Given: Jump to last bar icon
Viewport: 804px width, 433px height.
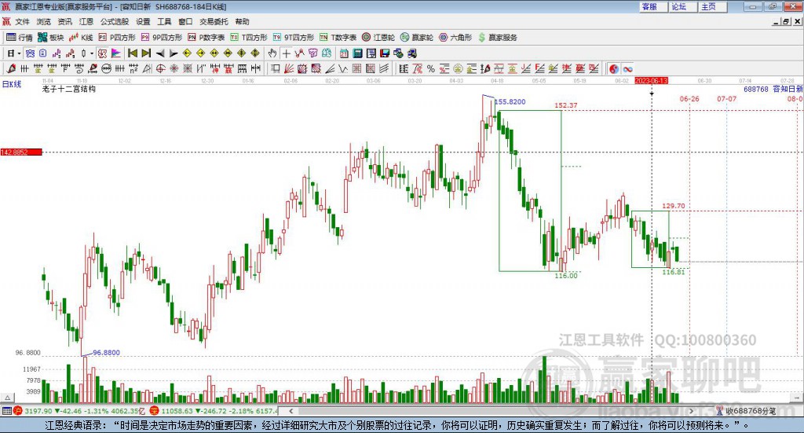Looking at the screenshot, I should [146, 53].
